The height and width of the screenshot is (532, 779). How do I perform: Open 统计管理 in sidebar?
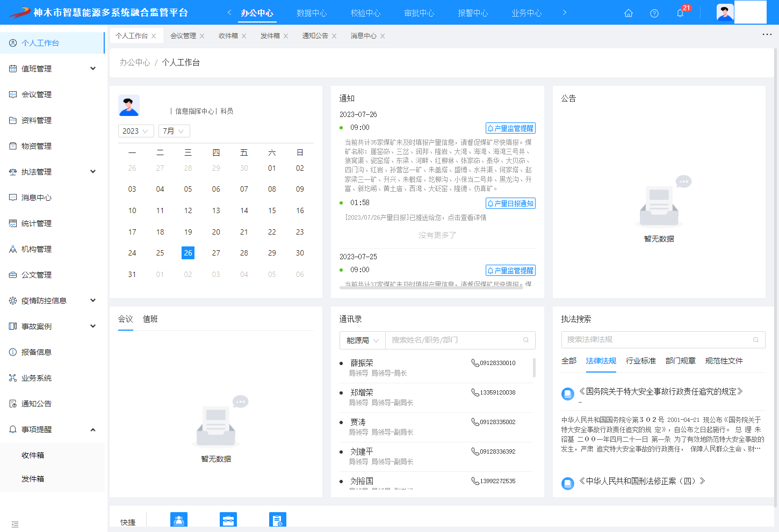pyautogui.click(x=52, y=223)
